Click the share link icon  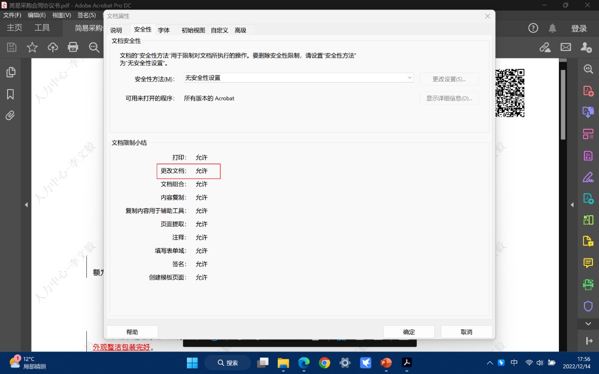[x=545, y=47]
